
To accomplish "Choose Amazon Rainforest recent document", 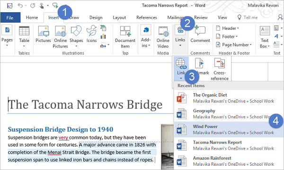I will [x=229, y=161].
